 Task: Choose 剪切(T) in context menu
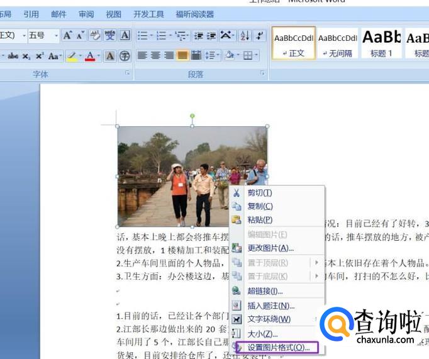(x=277, y=193)
